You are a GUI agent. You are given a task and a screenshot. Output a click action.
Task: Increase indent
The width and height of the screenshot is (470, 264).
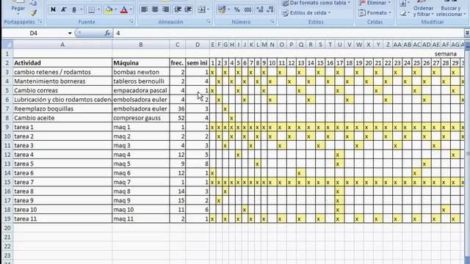188,10
